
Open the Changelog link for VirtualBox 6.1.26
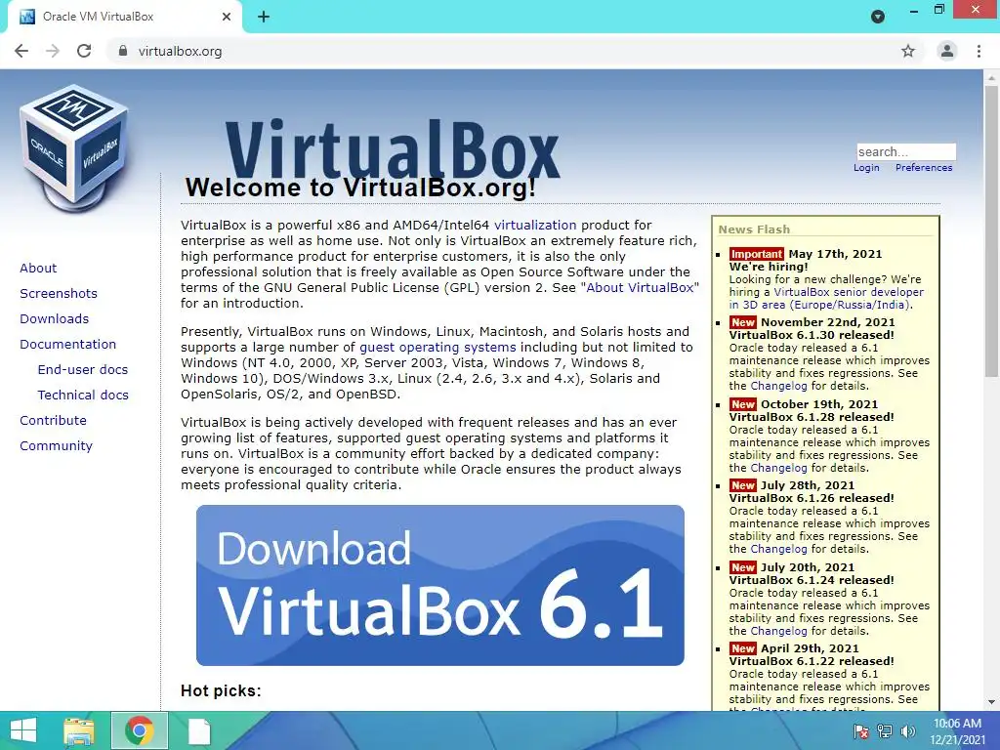coord(778,549)
